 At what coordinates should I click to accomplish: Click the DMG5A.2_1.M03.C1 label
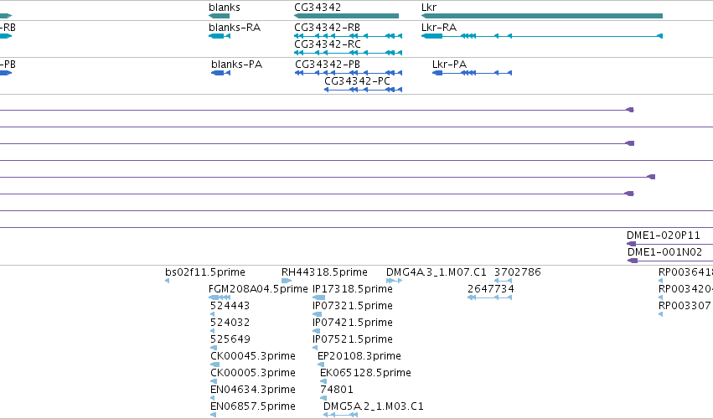click(x=374, y=406)
